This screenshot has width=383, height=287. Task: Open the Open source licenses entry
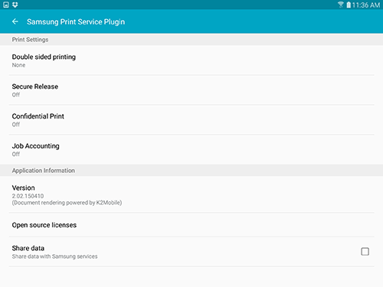click(x=191, y=225)
